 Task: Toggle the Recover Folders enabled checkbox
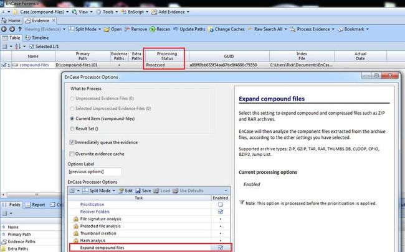[221, 212]
